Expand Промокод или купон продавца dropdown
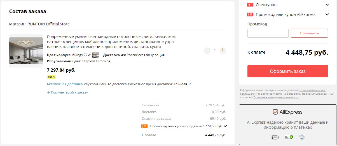Image resolution: width=337 pixels, height=146 pixels. click(x=225, y=126)
